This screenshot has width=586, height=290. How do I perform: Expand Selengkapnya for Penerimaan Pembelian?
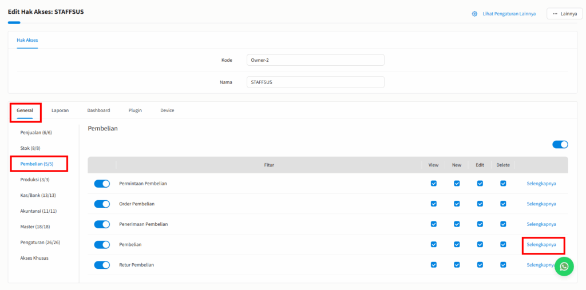pyautogui.click(x=541, y=224)
